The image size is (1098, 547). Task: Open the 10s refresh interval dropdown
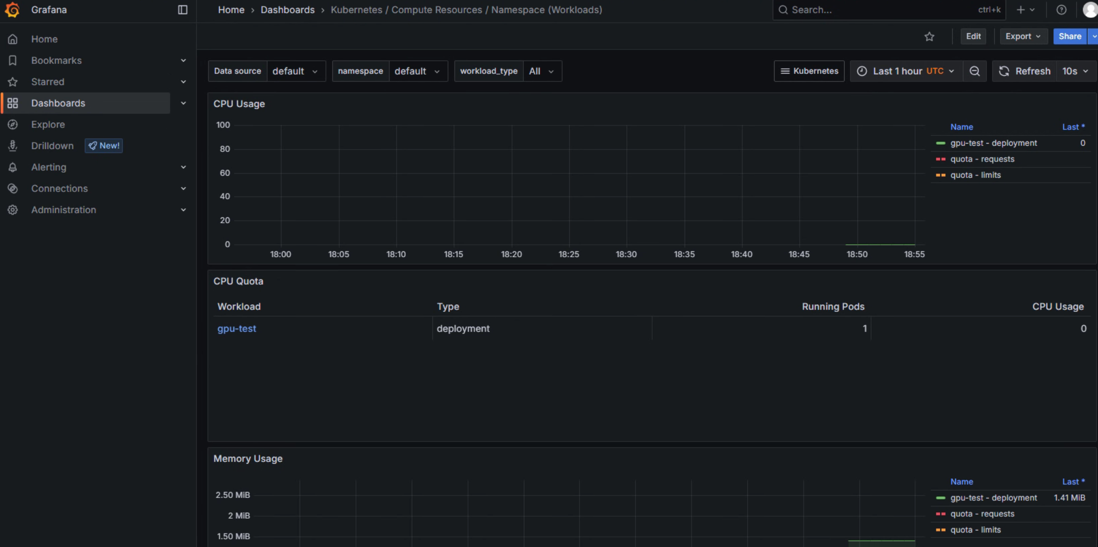click(x=1075, y=71)
